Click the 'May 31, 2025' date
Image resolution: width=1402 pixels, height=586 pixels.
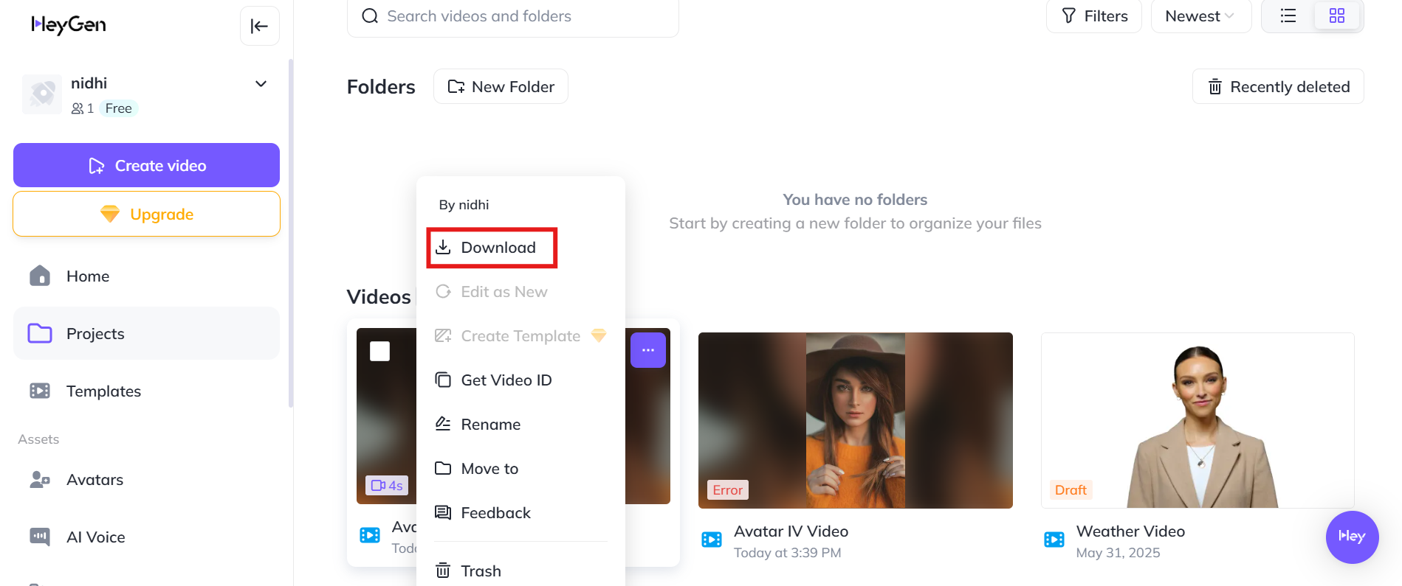[1118, 553]
